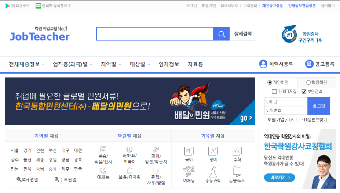The image size is (340, 193).
Task: Click the 회원가입 link below login form
Action: [276, 119]
